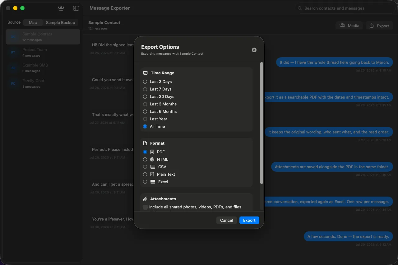
Task: Select Last 3 Months time range
Action: [x=145, y=104]
